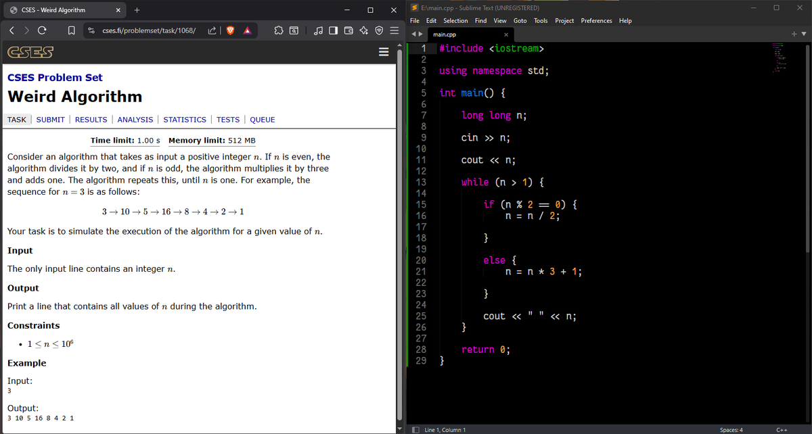Open a new browser tab
812x434 pixels.
coord(137,10)
